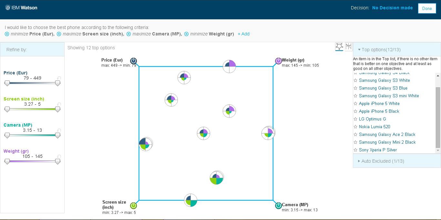Screen dimensions: 441x220
Task: Open the Sony Xperia P Silver link
Action: point(378,150)
